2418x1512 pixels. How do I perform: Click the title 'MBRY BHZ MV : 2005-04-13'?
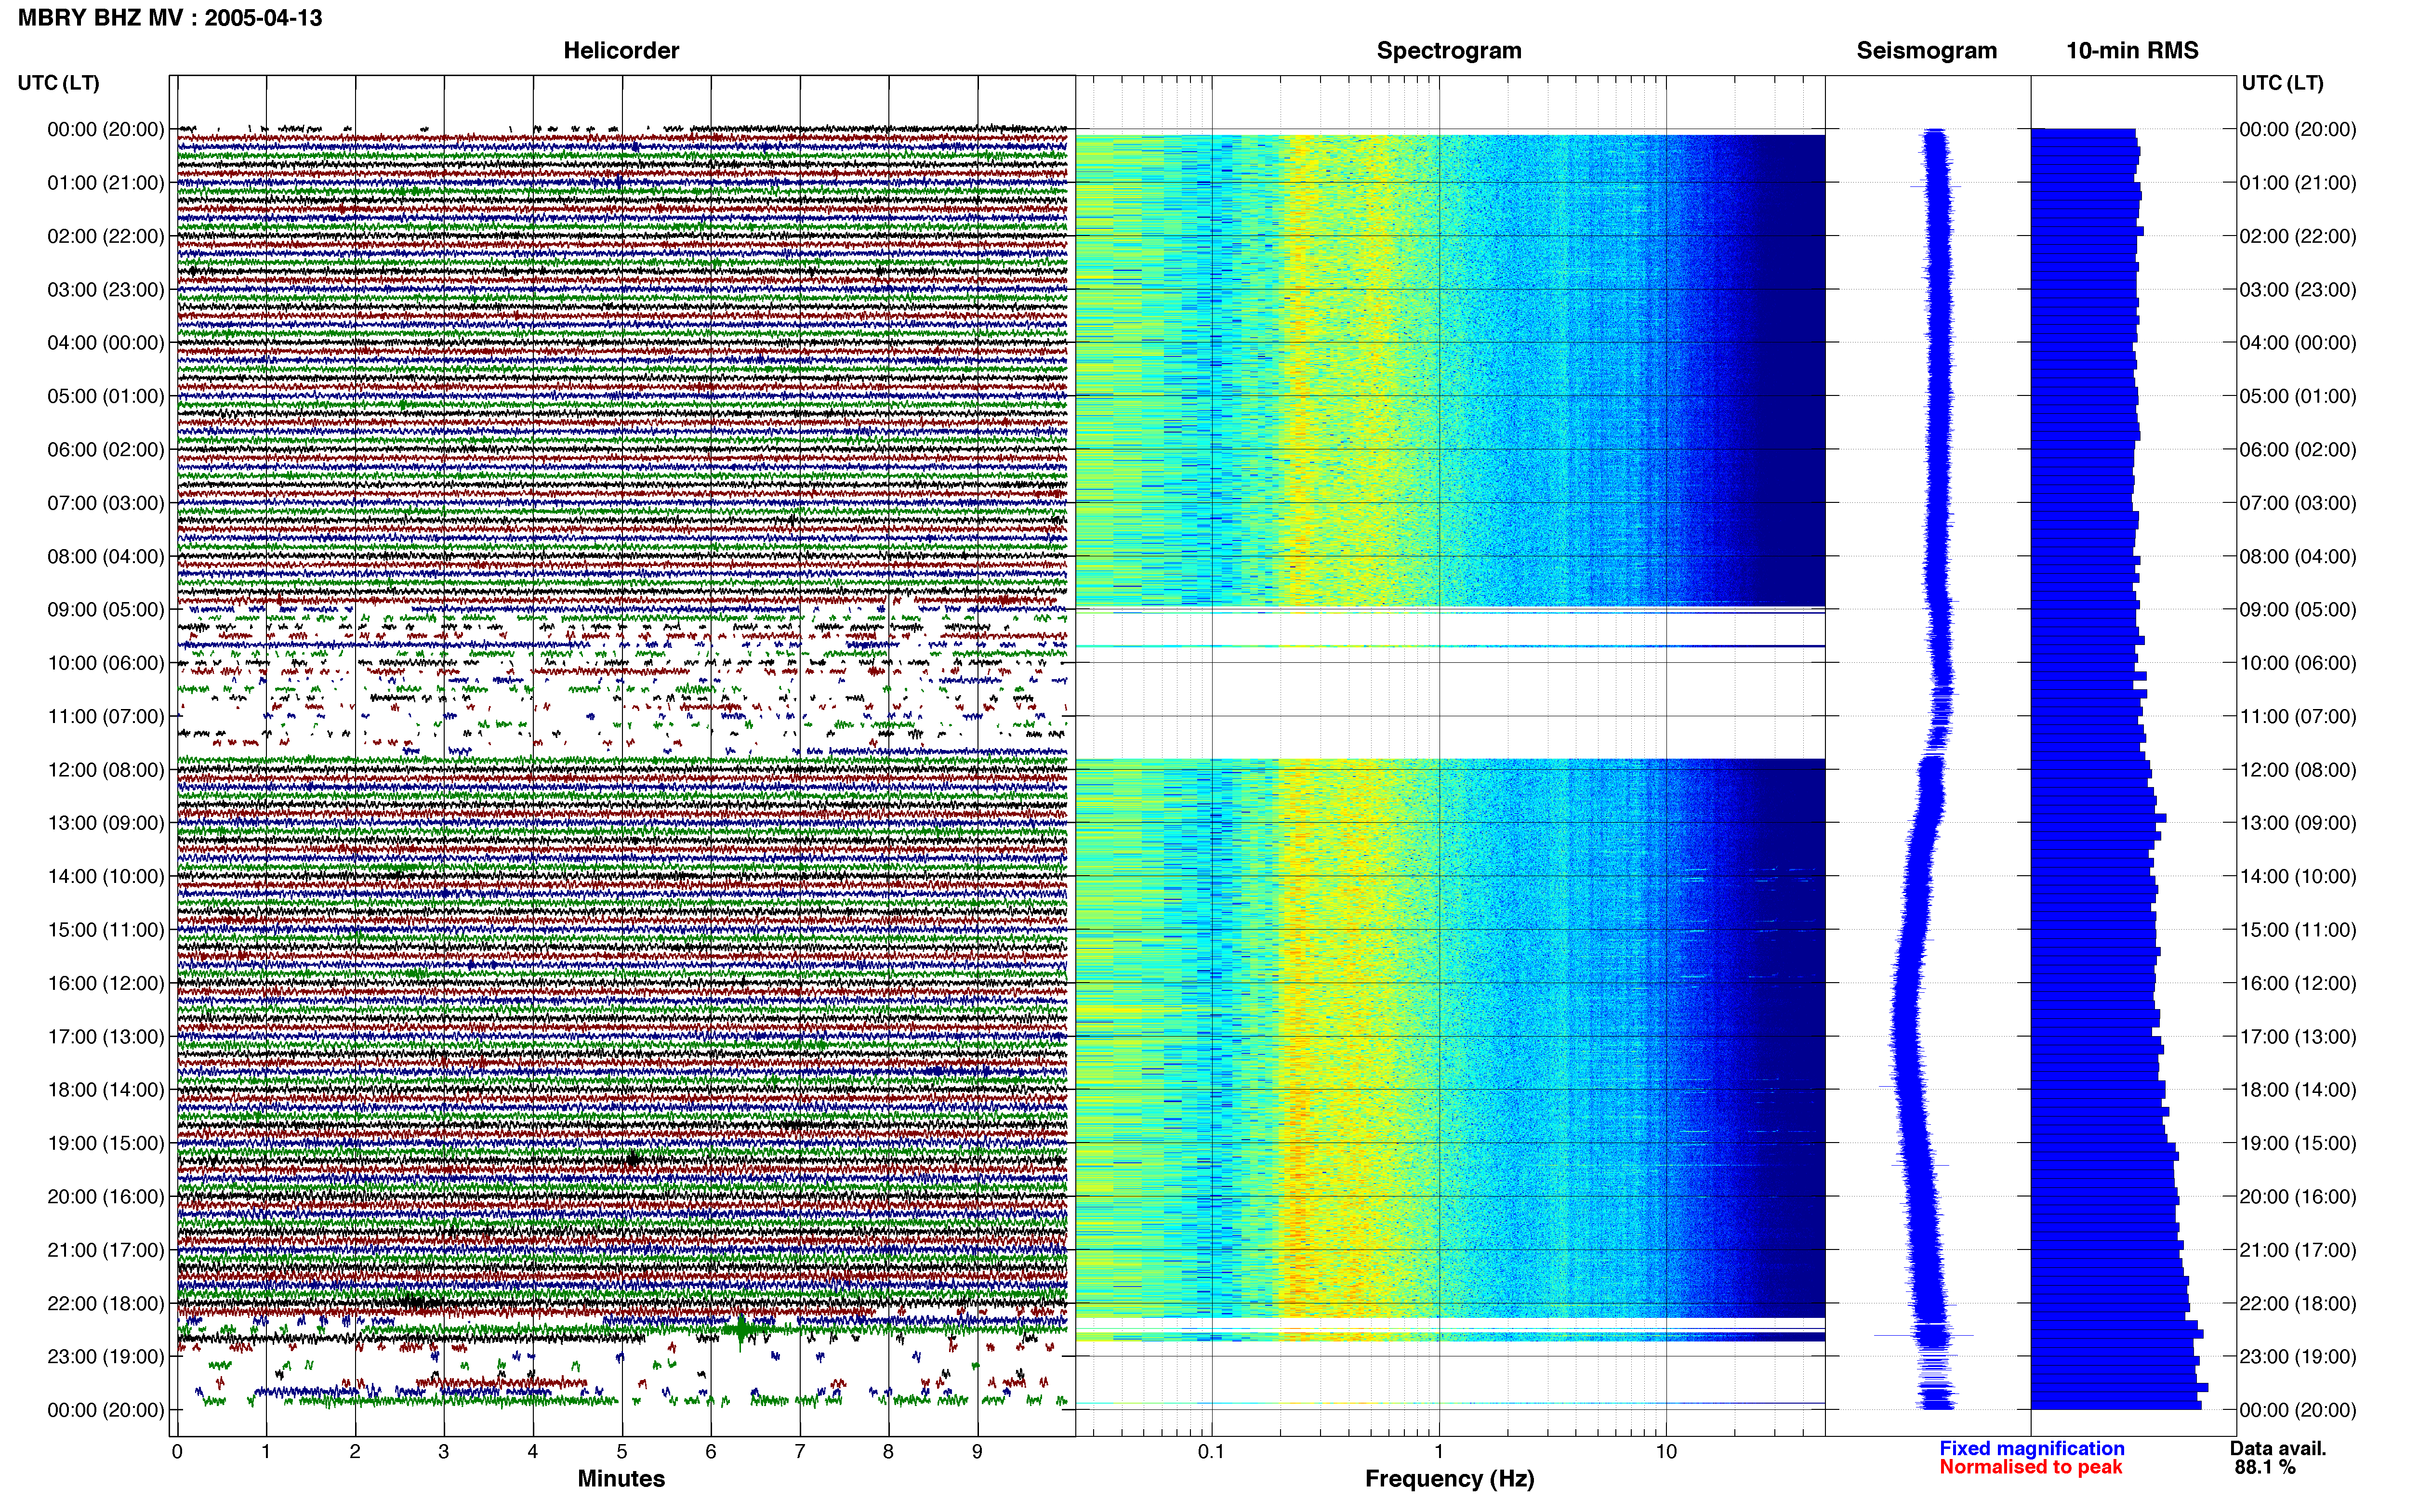[x=170, y=17]
